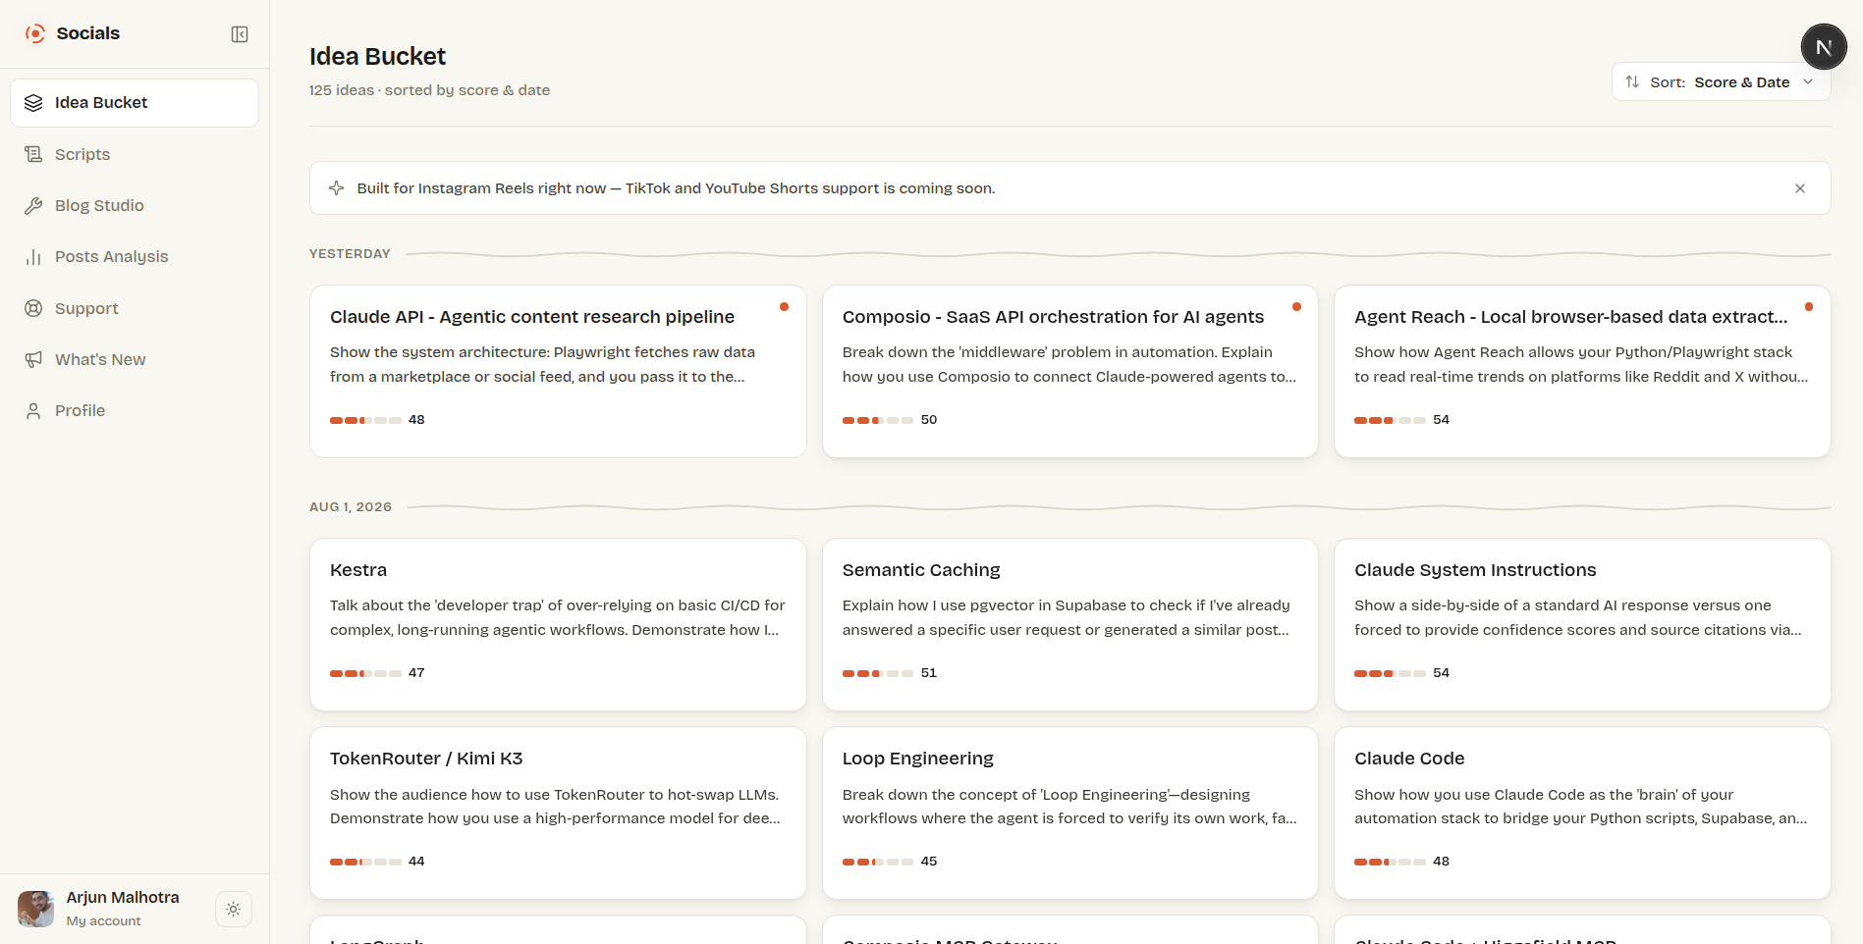The width and height of the screenshot is (1863, 944).
Task: Click the AUG 1, 2026 section label
Action: [351, 507]
